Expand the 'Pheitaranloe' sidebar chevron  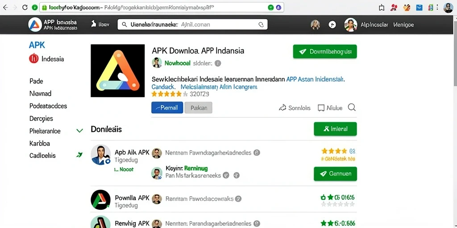pyautogui.click(x=79, y=131)
